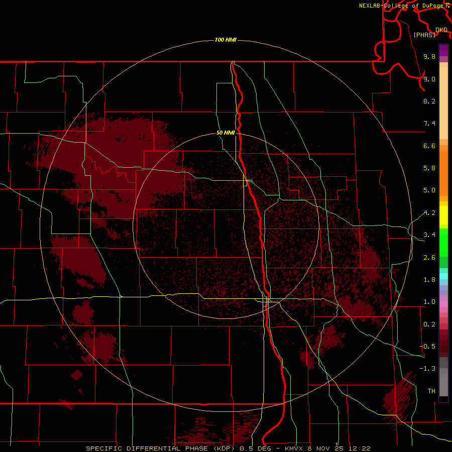Click the DKD label above the colorbar
The width and height of the screenshot is (452, 452).
441,30
